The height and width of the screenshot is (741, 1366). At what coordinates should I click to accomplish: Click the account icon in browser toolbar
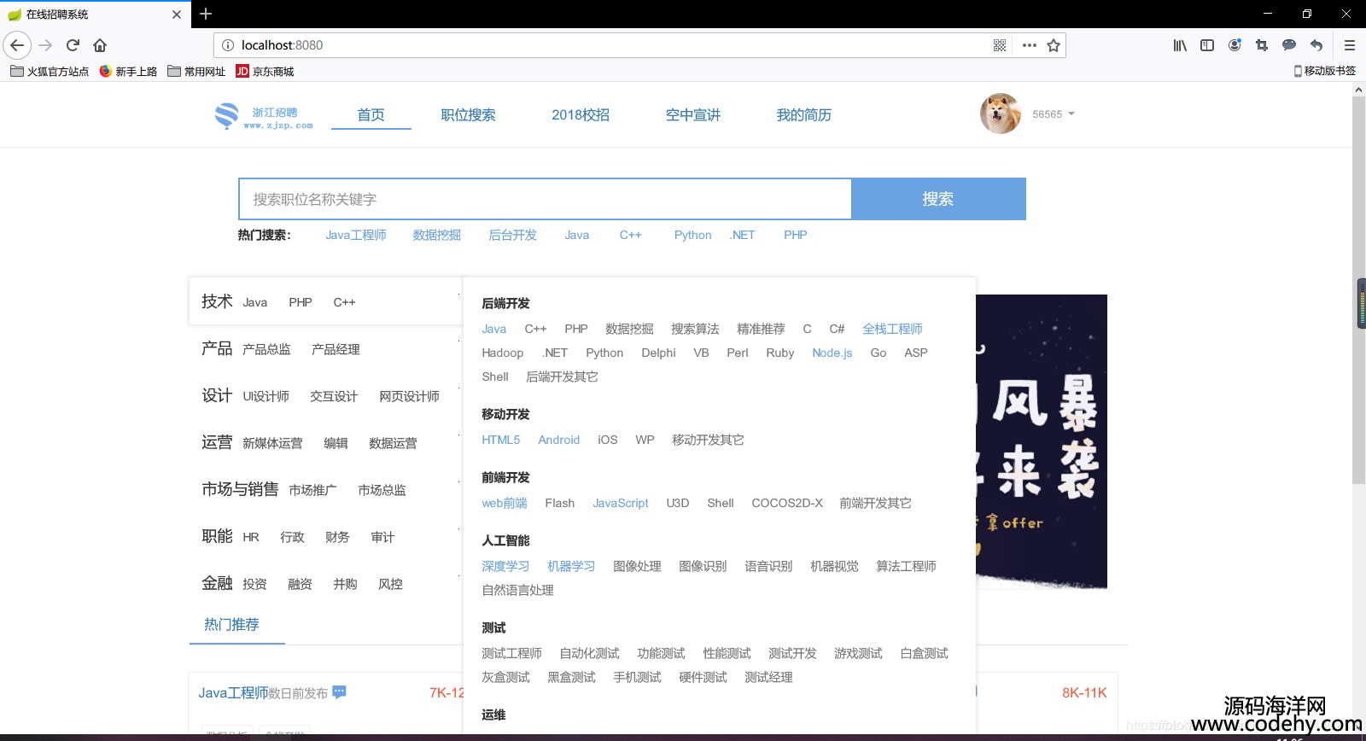[1235, 45]
